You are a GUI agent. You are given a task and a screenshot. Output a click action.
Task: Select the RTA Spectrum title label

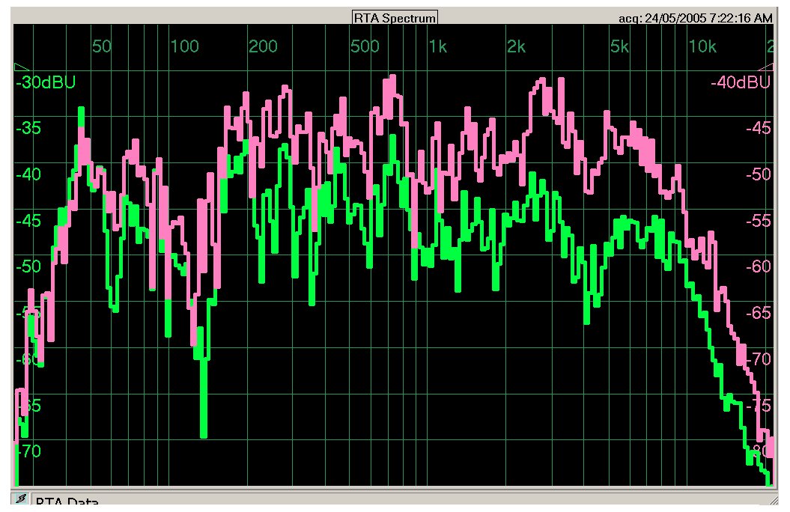point(395,18)
